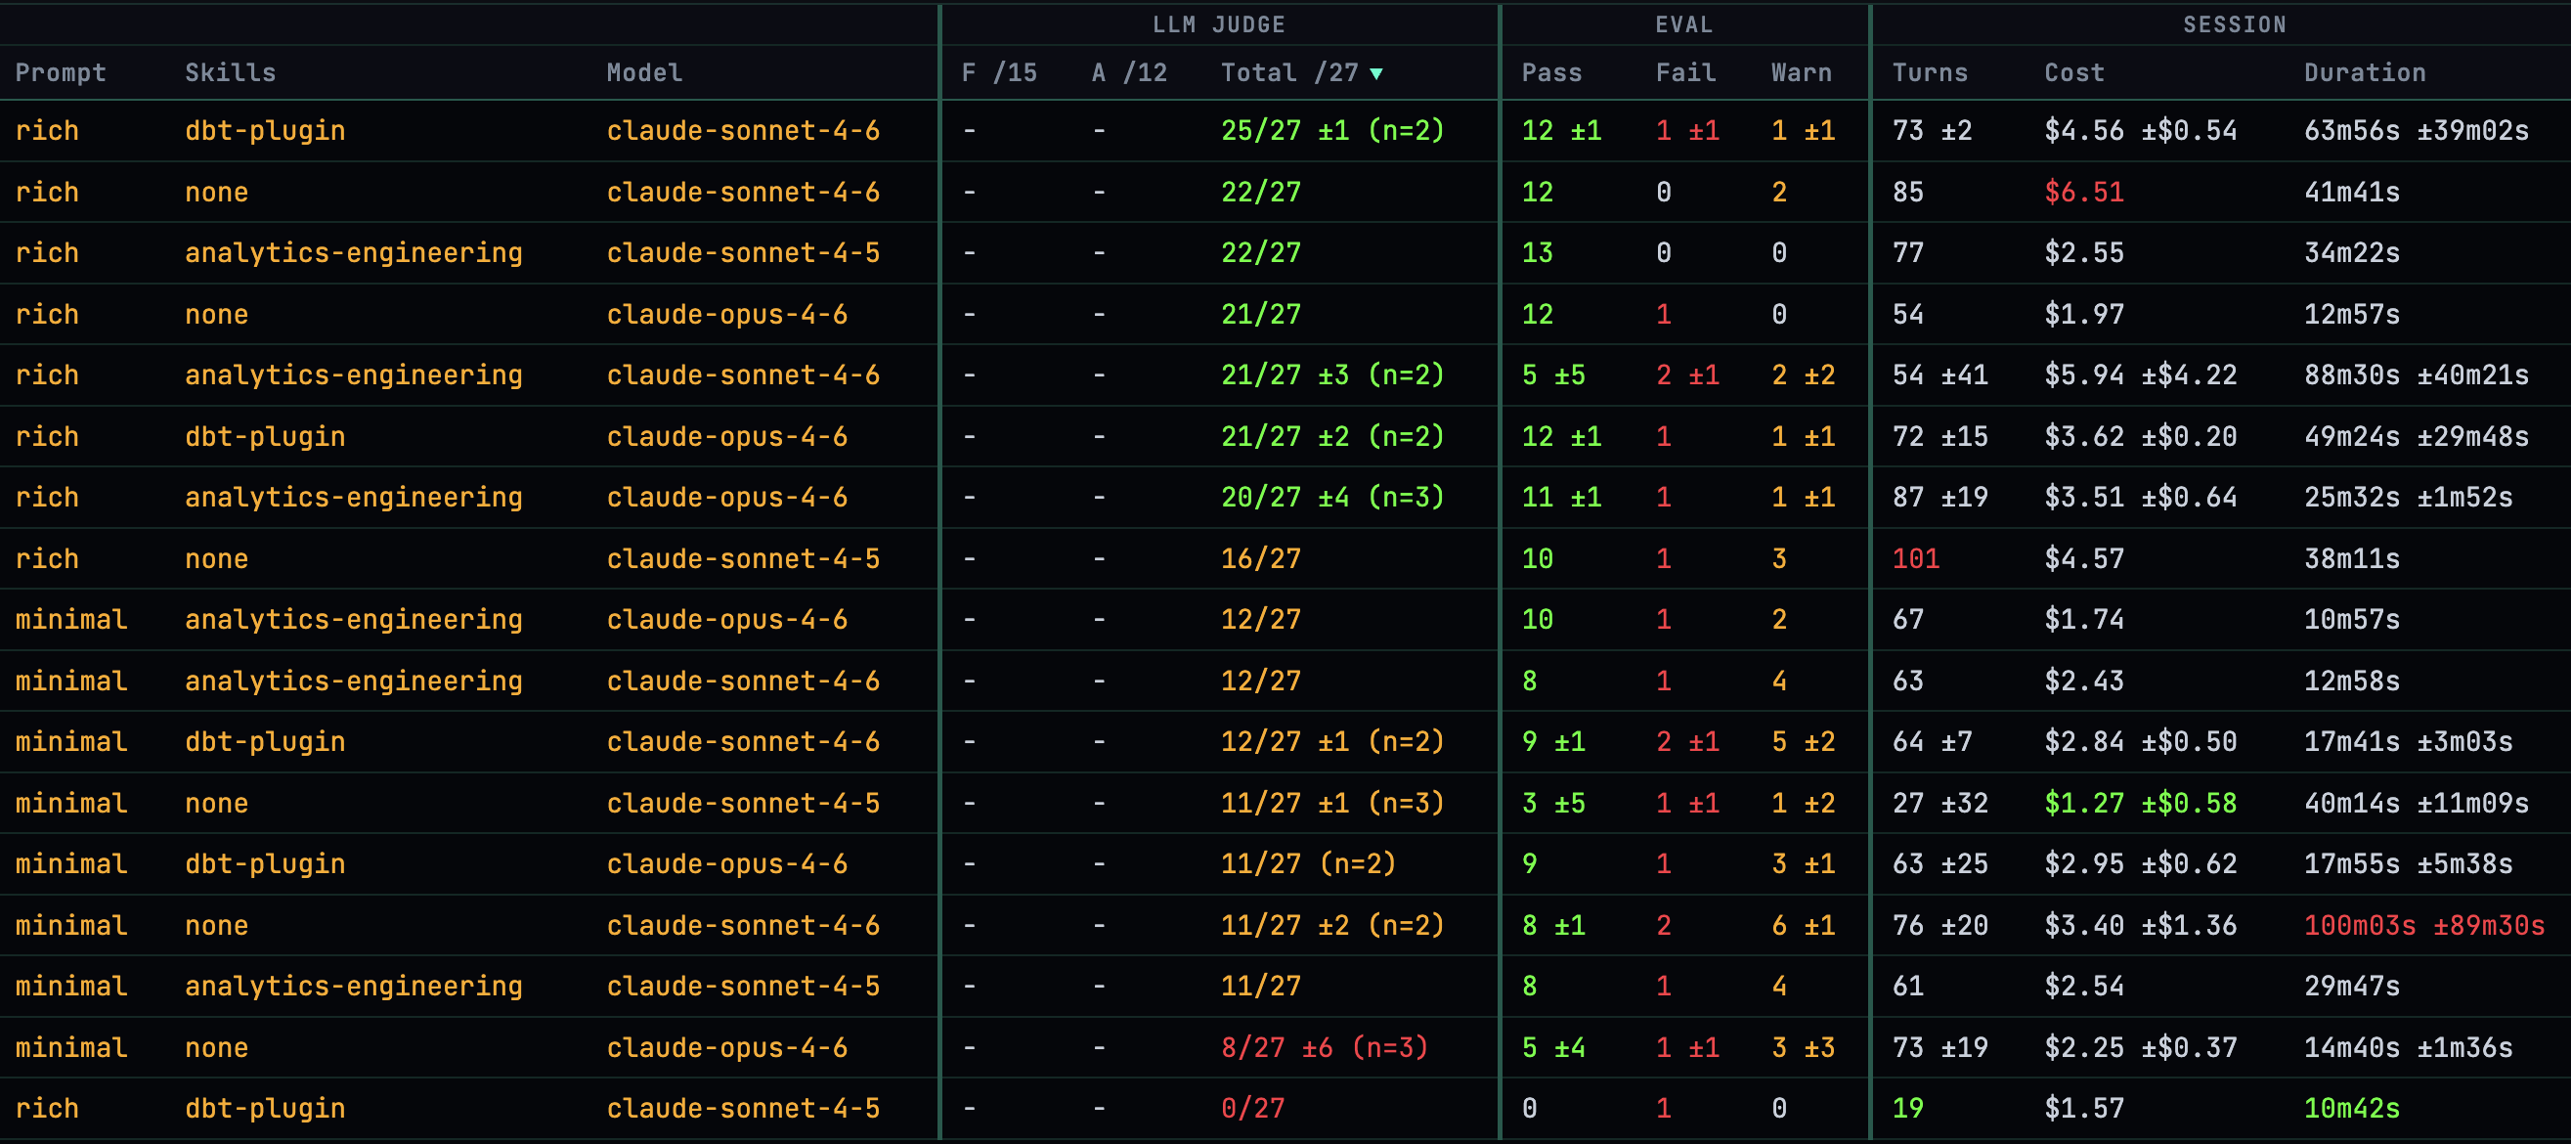The width and height of the screenshot is (2571, 1144).
Task: Sort by the Fail column
Action: 1685,73
